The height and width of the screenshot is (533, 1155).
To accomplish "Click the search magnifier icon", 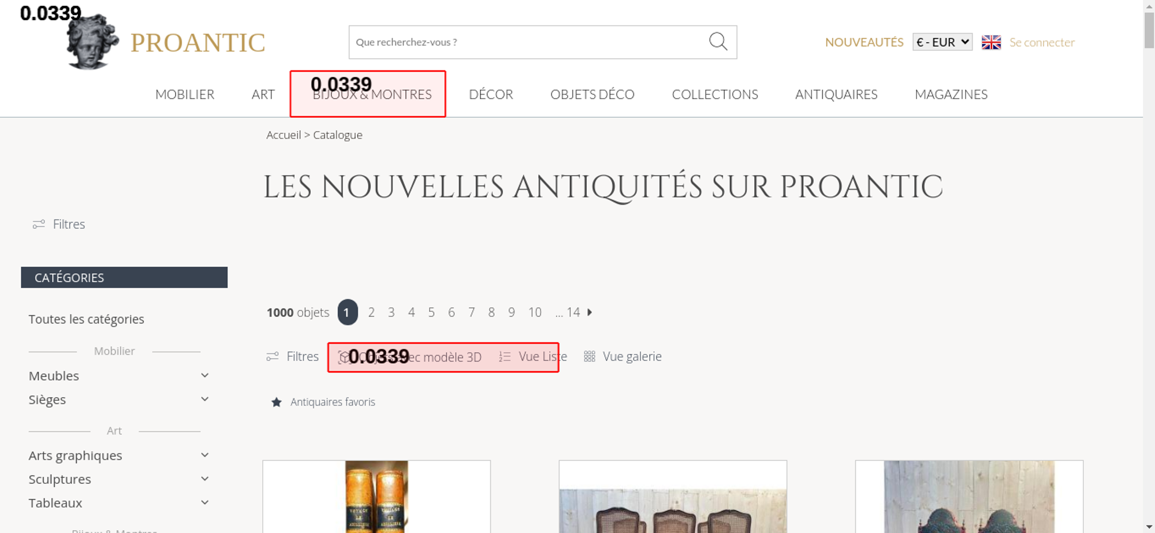I will pyautogui.click(x=718, y=42).
